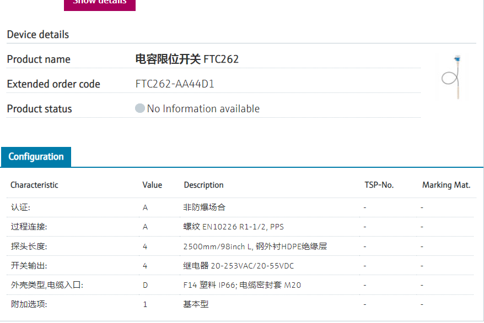The image size is (484, 323).
Task: Click the Marking Mat. column header
Action: click(446, 185)
